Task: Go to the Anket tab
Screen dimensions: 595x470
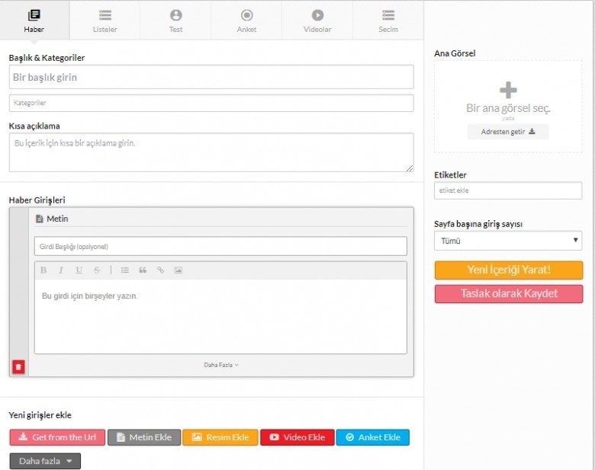Action: coord(246,20)
